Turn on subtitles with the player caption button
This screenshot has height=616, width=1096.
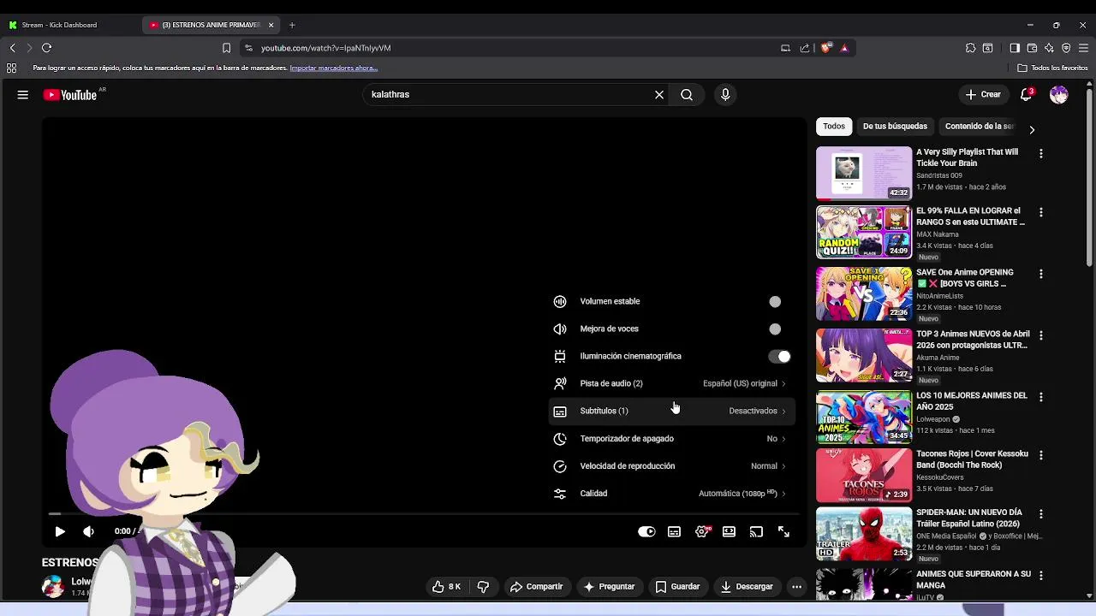point(674,531)
